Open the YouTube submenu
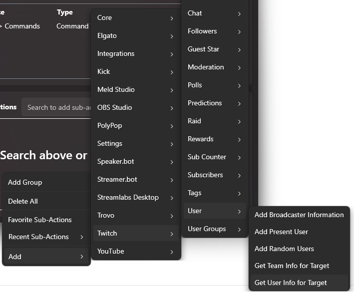This screenshot has width=354, height=295. click(x=136, y=251)
